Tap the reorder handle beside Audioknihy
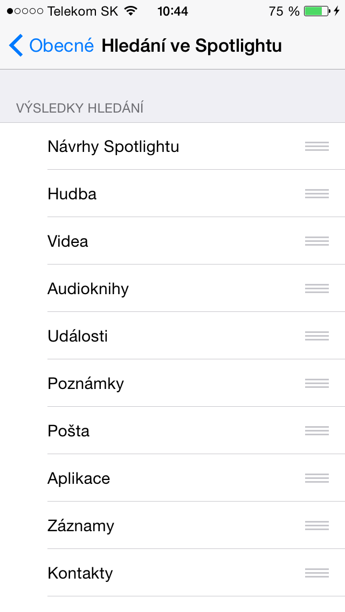The image size is (345, 612). click(x=316, y=289)
